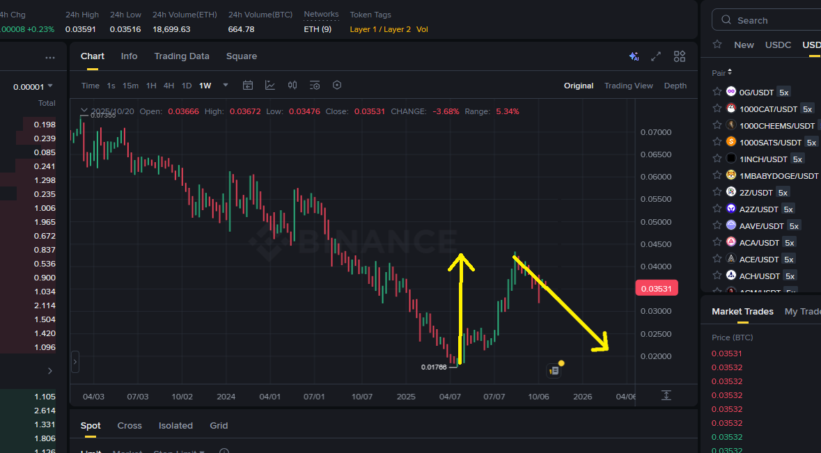
Task: Sort the list by Pair column
Action: (x=721, y=72)
